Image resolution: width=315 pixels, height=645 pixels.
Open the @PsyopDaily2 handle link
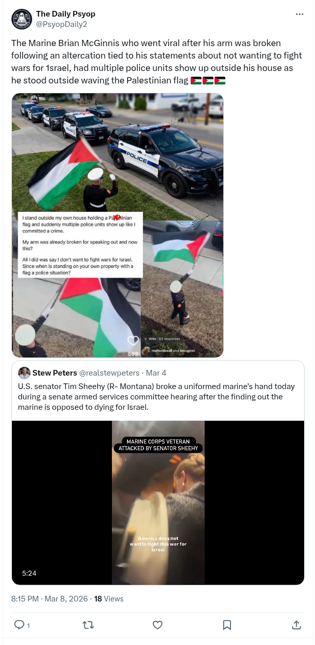(62, 24)
